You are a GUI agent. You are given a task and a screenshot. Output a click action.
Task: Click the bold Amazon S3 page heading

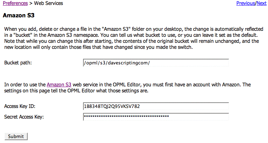(18, 16)
